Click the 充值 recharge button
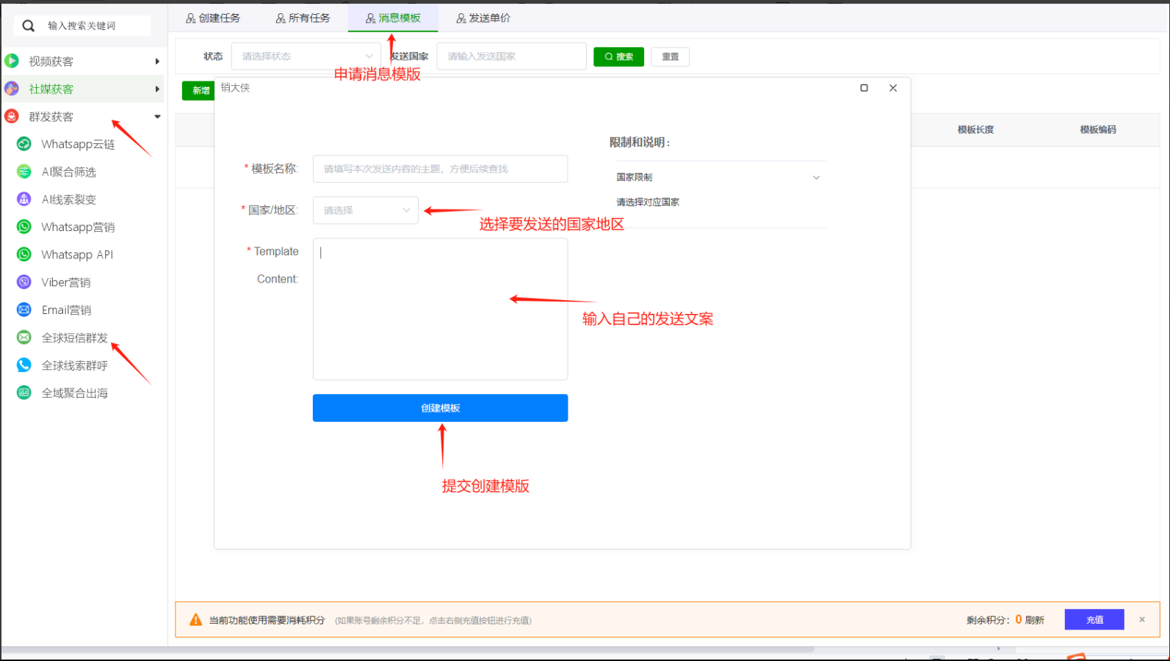Image resolution: width=1170 pixels, height=661 pixels. (x=1094, y=620)
